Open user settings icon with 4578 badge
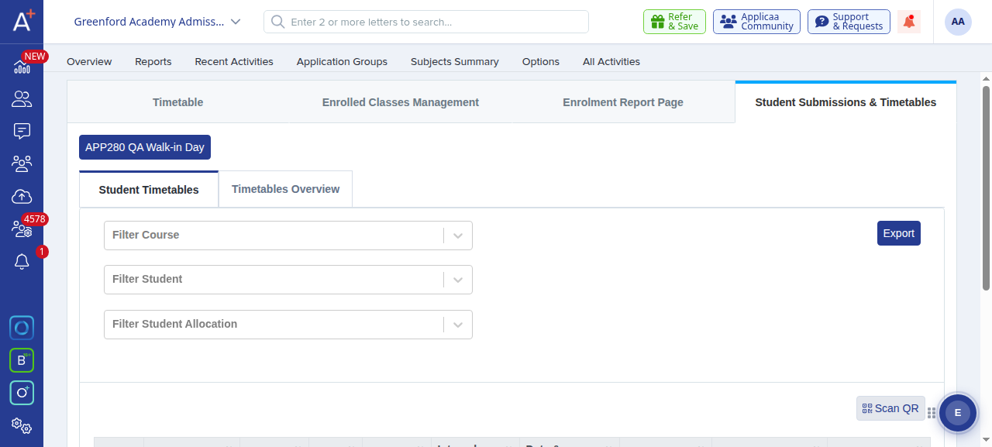This screenshot has height=447, width=992. 22,229
